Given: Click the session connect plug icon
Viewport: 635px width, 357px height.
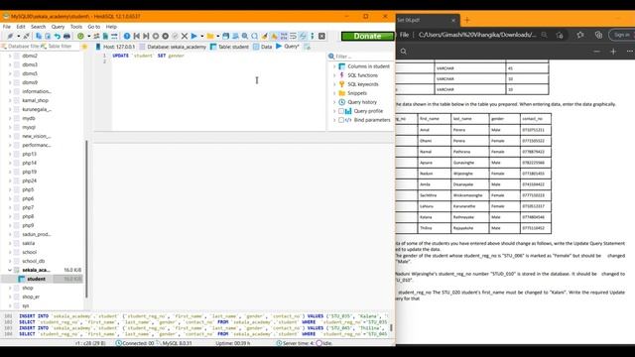Looking at the screenshot, I should 10,36.
